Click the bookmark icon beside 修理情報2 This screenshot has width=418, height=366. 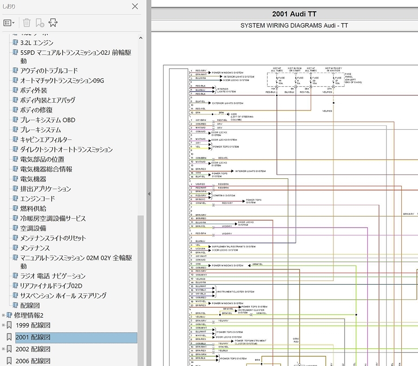pos(9,315)
